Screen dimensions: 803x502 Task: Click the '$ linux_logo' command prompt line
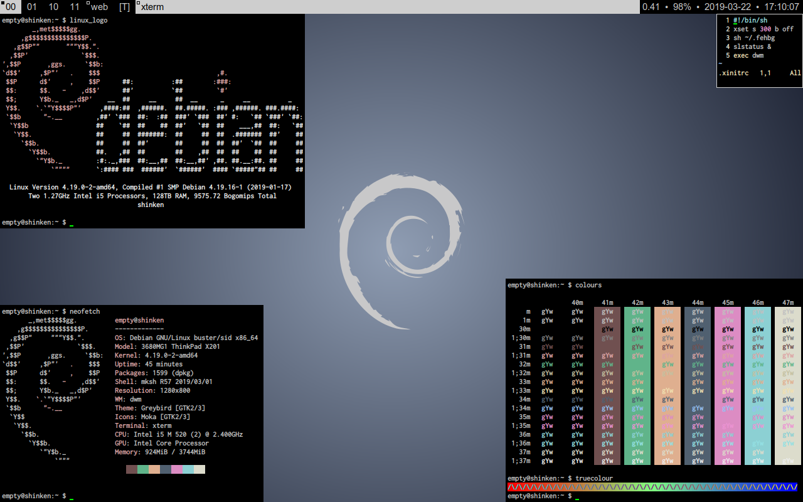coord(55,20)
